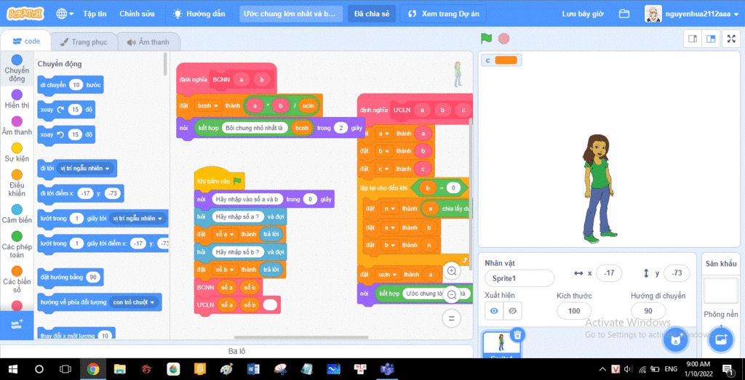Open bcnh variable dropdown in đặt block
Viewport: 745px width, 380px height.
click(x=207, y=105)
